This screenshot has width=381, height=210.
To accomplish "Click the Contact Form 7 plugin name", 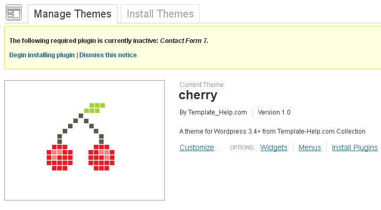I will point(184,41).
